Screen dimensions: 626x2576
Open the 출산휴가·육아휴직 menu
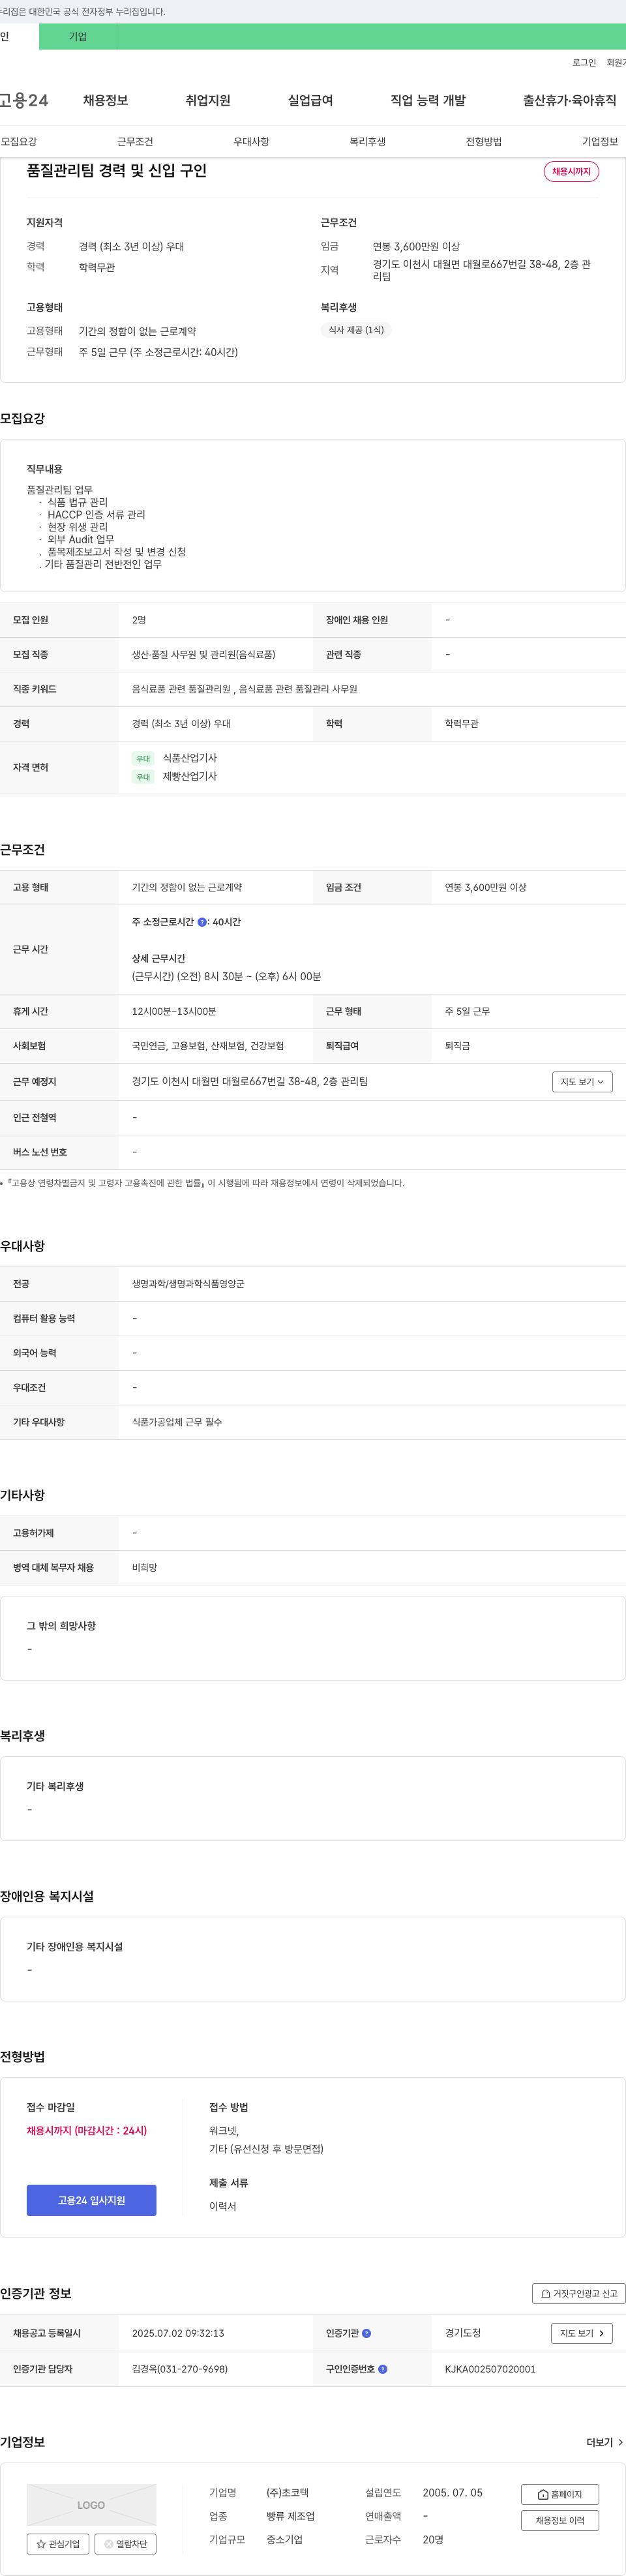click(x=569, y=100)
